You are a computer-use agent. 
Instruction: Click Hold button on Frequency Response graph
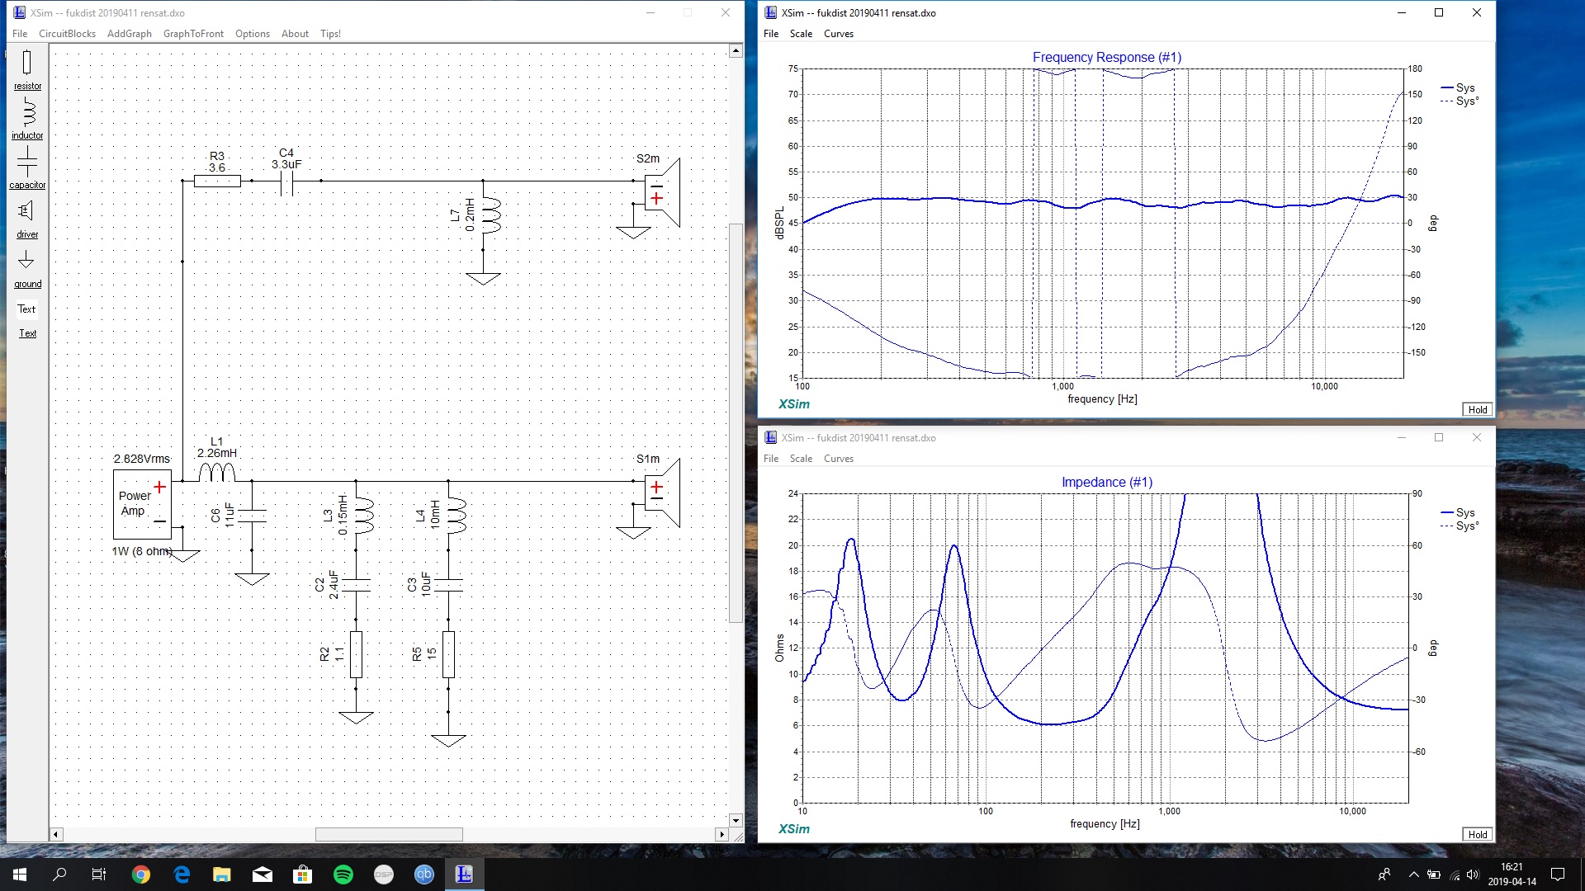[1477, 409]
